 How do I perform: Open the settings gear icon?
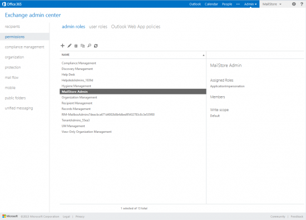coord(294,4)
